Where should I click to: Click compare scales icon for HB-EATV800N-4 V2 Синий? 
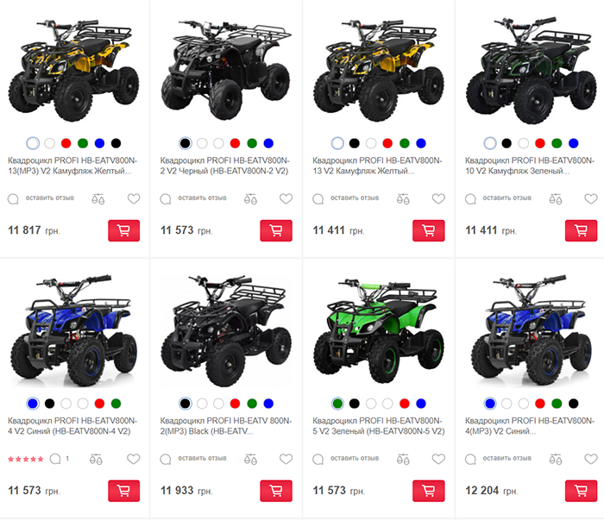click(x=96, y=459)
